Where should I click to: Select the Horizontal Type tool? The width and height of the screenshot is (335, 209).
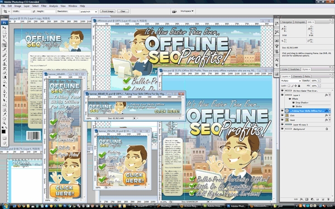[x=4, y=95]
